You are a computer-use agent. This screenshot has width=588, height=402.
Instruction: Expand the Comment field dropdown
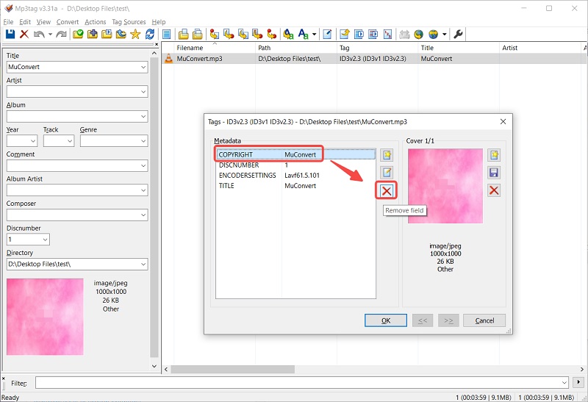click(x=143, y=166)
